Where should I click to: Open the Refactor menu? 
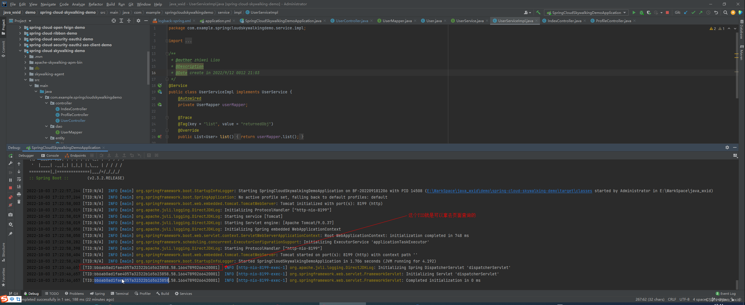click(x=96, y=4)
